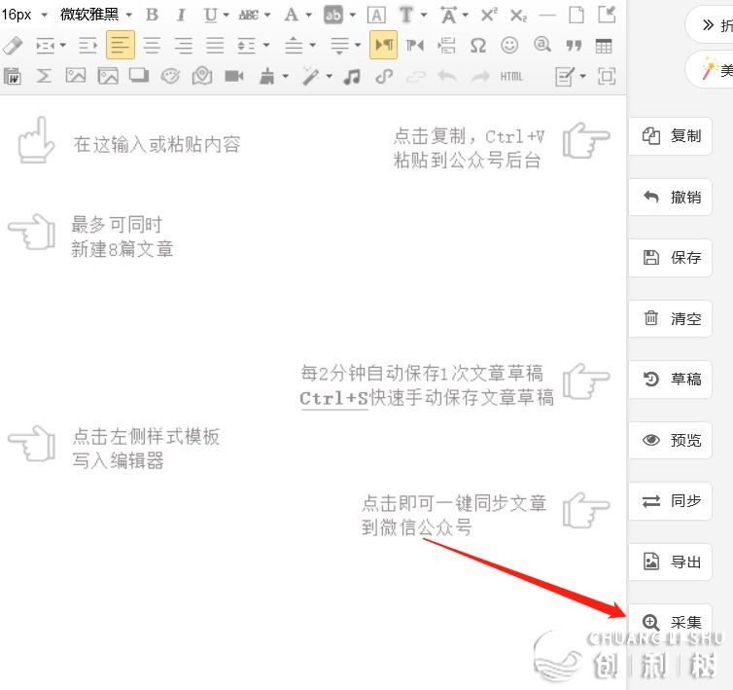Insert music audio
Image resolution: width=733 pixels, height=690 pixels.
[352, 76]
